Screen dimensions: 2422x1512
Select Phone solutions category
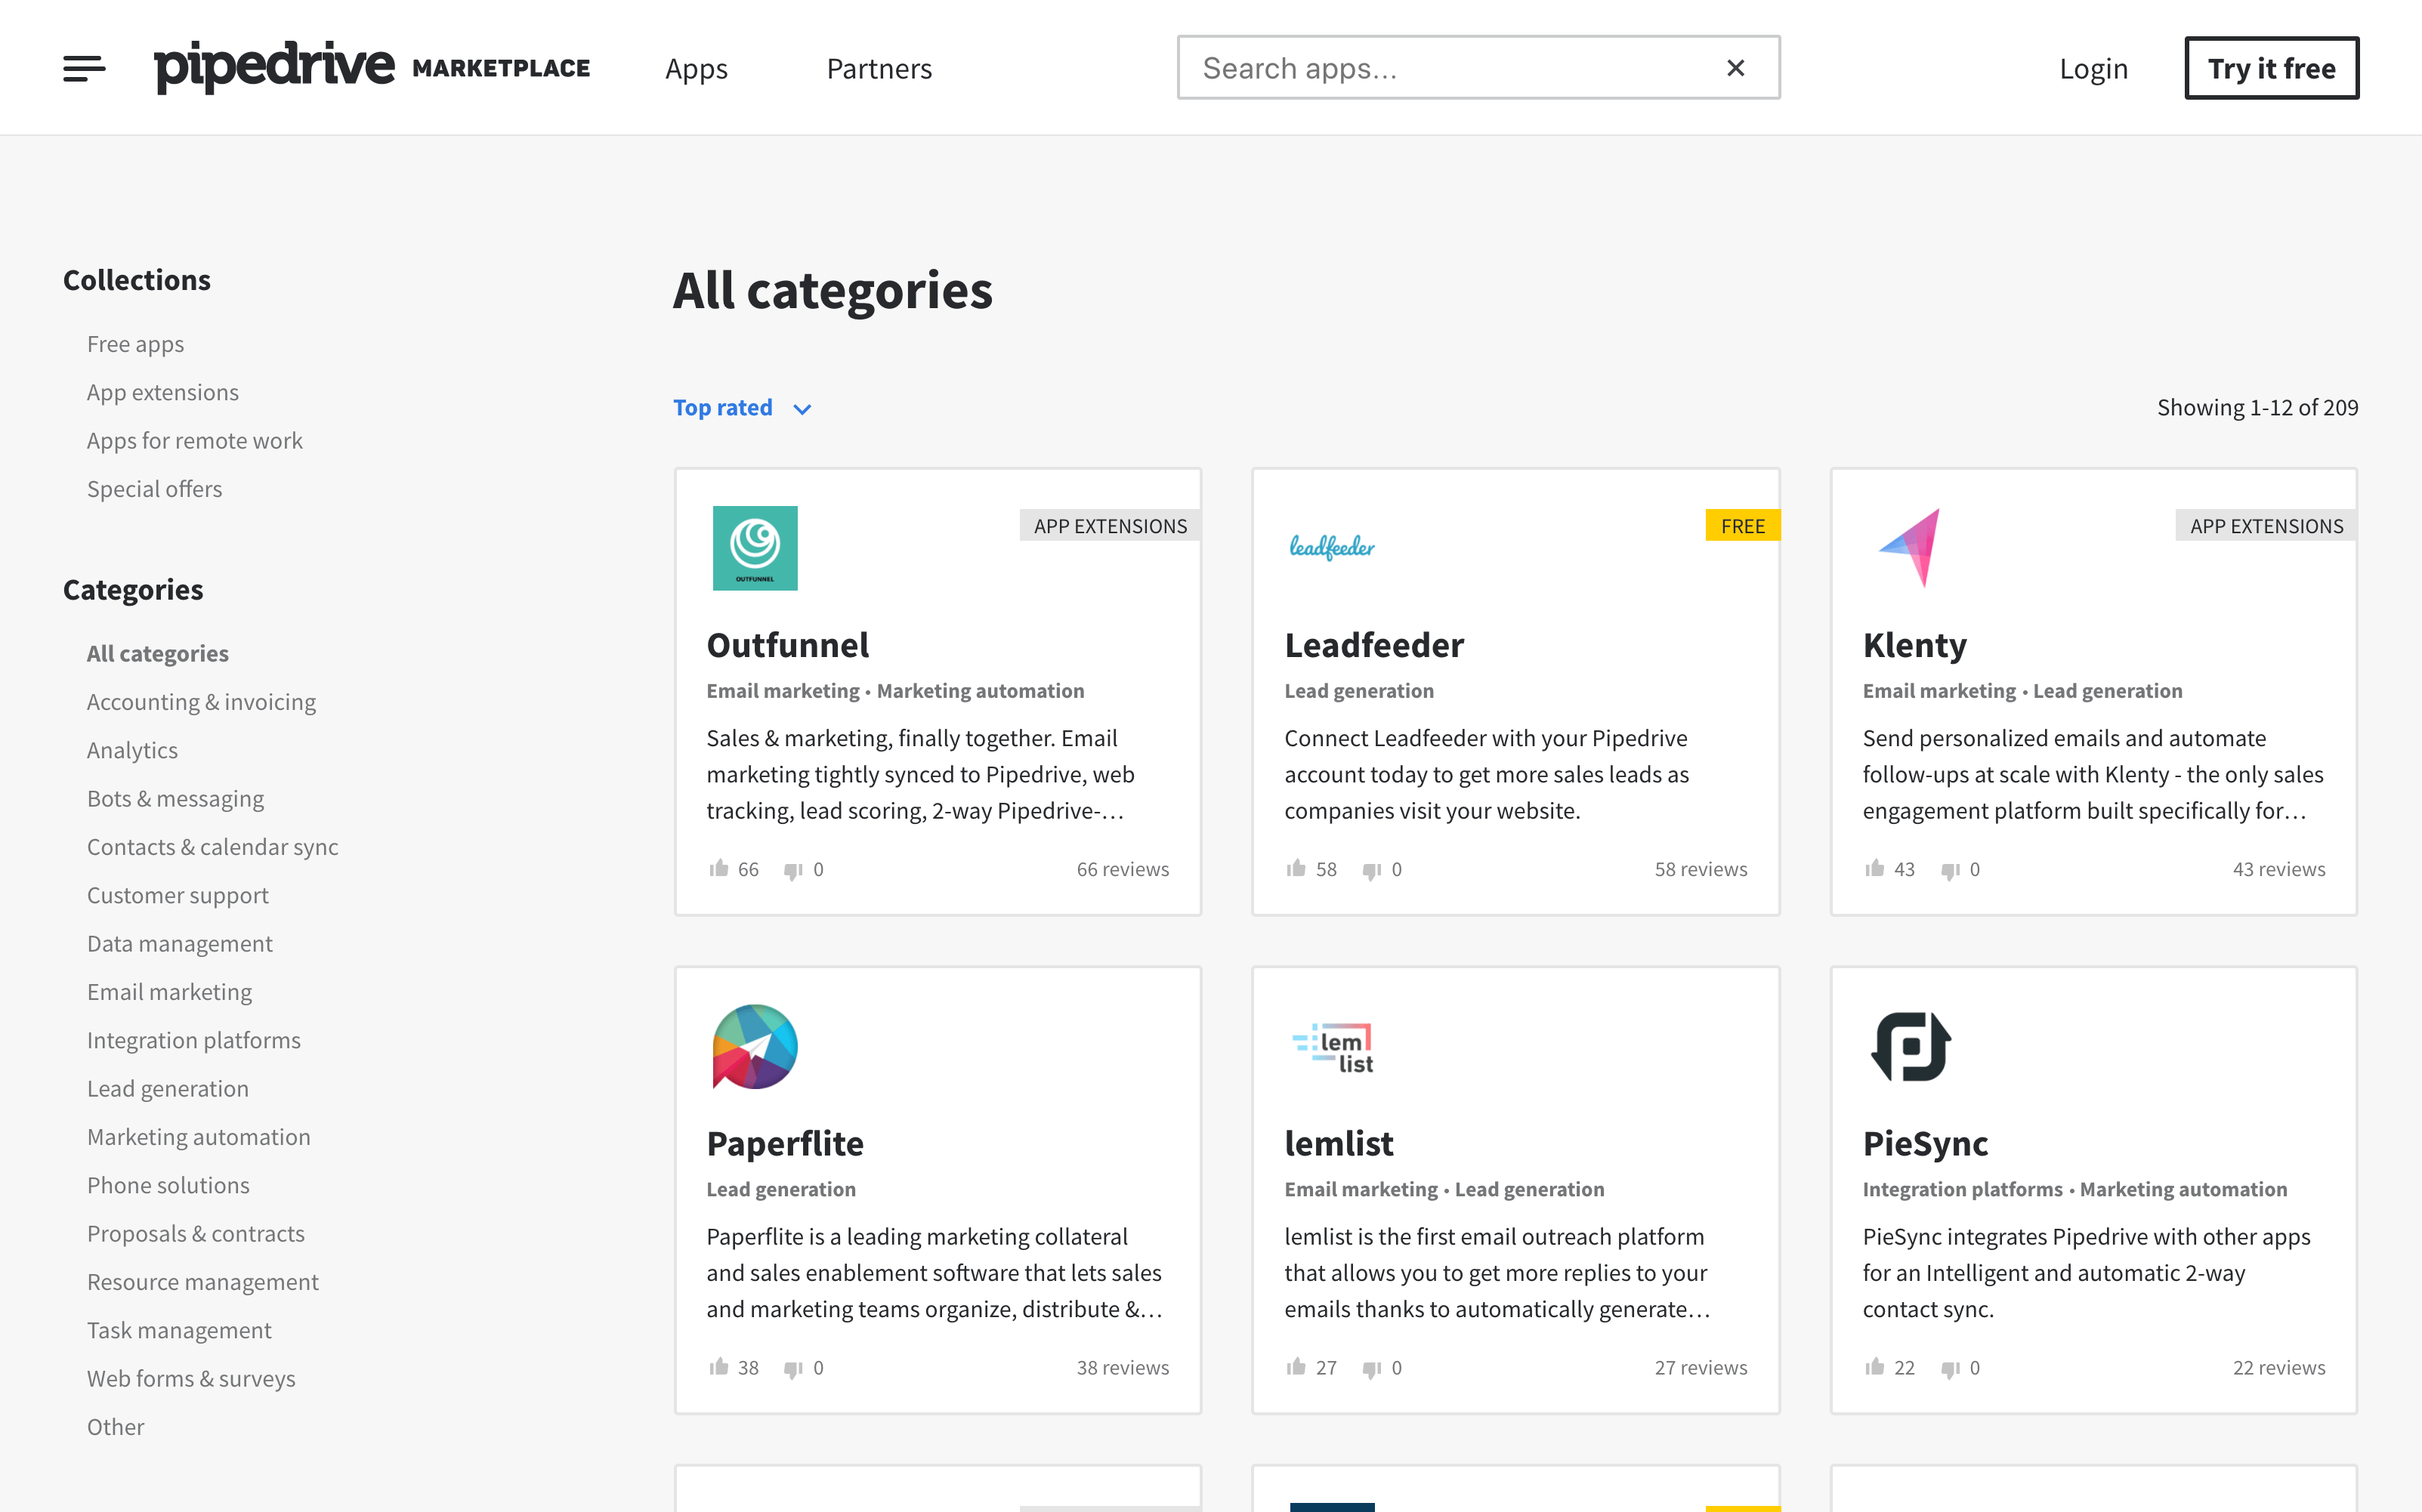click(168, 1185)
